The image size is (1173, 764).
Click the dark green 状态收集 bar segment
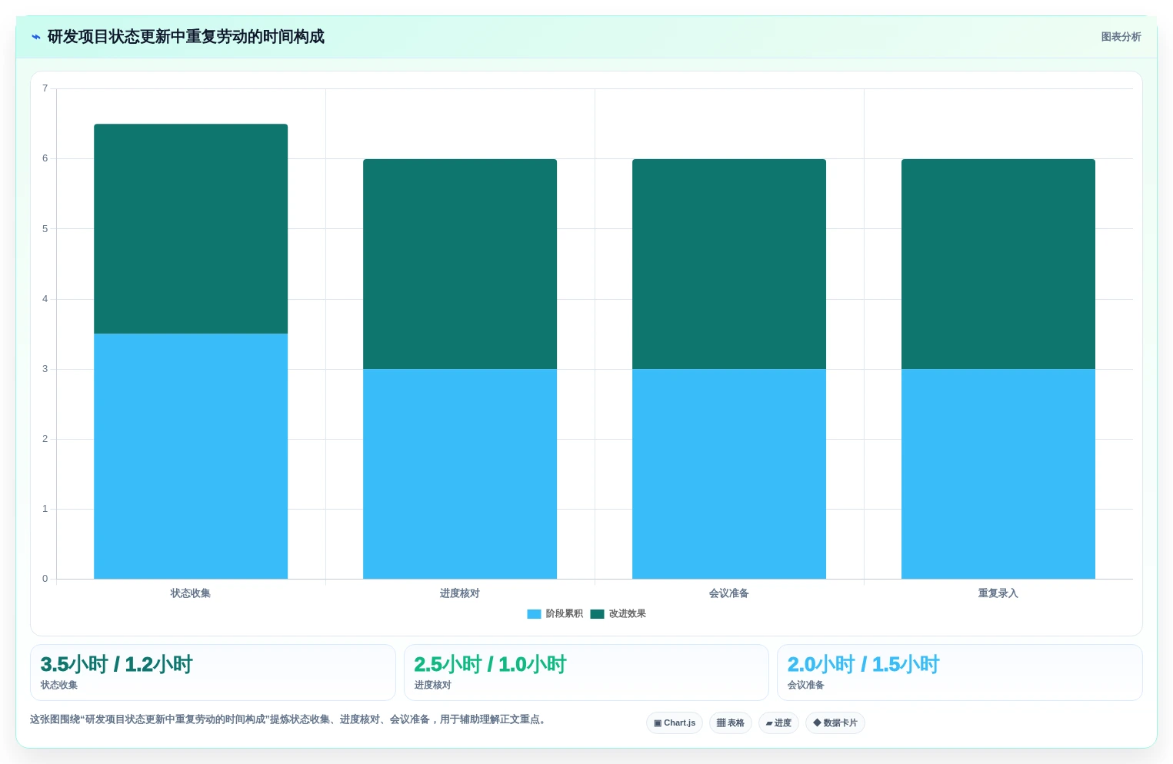click(191, 228)
